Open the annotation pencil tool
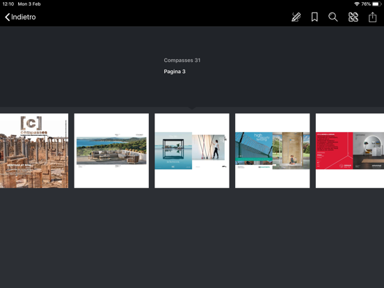The width and height of the screenshot is (384, 288). (296, 17)
